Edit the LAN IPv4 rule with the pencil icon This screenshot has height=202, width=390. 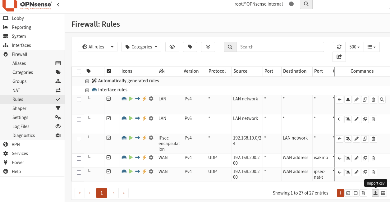click(x=356, y=100)
